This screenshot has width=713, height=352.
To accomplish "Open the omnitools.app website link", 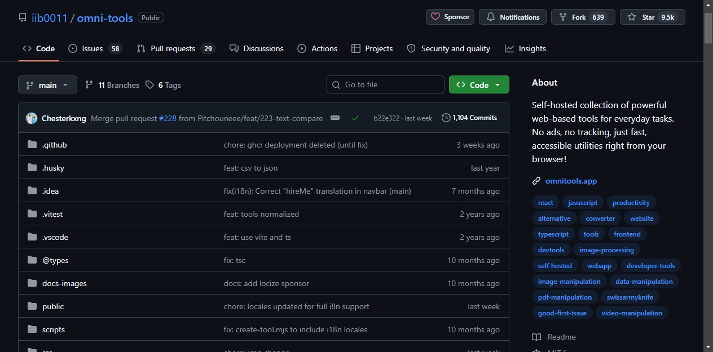I will (571, 181).
